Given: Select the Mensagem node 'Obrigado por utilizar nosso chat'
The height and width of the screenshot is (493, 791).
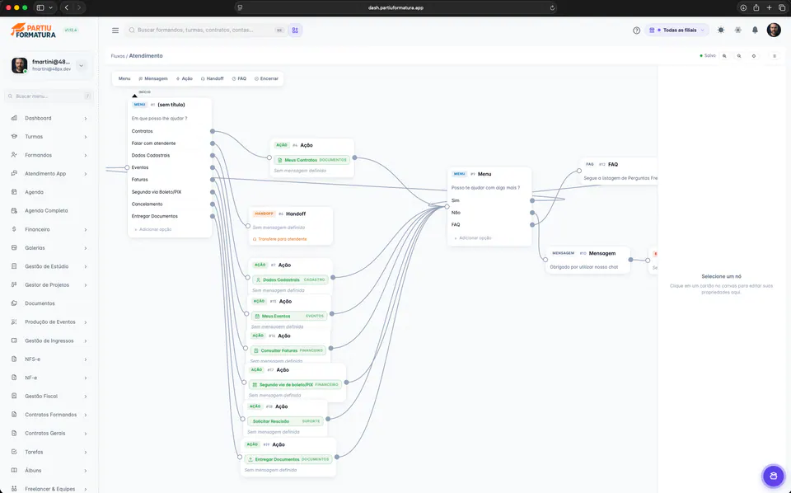Looking at the screenshot, I should [587, 260].
